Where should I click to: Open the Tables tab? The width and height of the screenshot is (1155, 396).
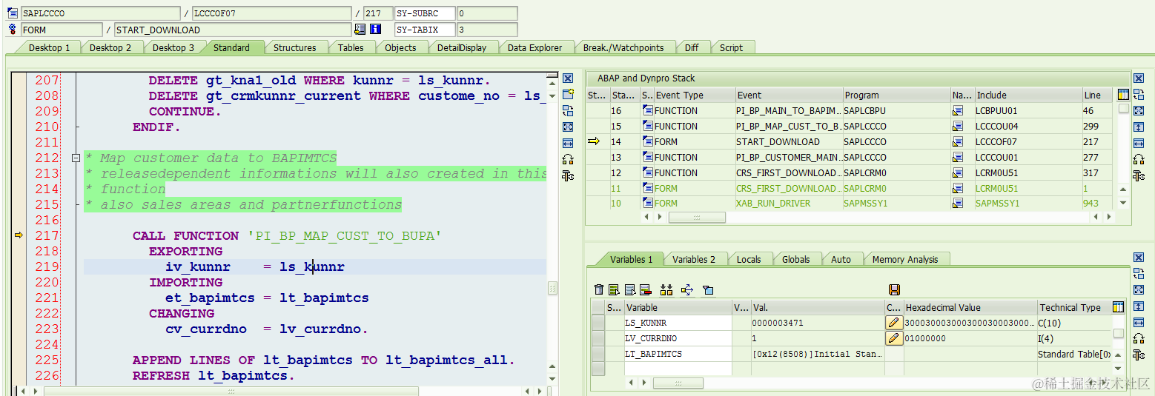(351, 47)
